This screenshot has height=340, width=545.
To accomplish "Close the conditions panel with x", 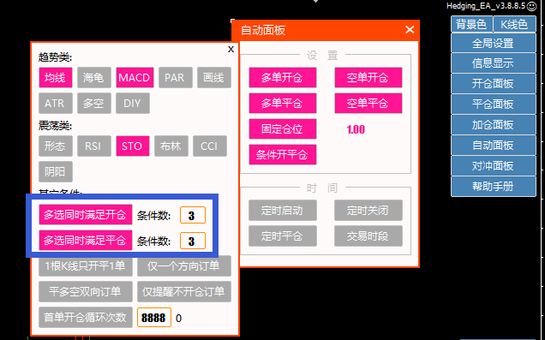I will point(231,50).
